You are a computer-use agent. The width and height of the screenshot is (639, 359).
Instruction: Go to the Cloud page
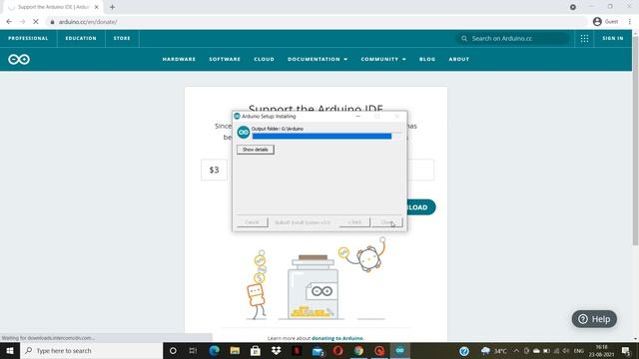[264, 60]
